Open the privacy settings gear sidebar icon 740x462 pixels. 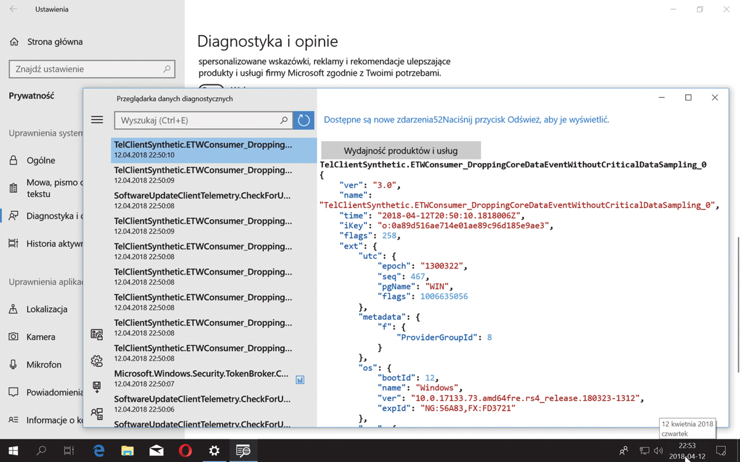coord(97,361)
